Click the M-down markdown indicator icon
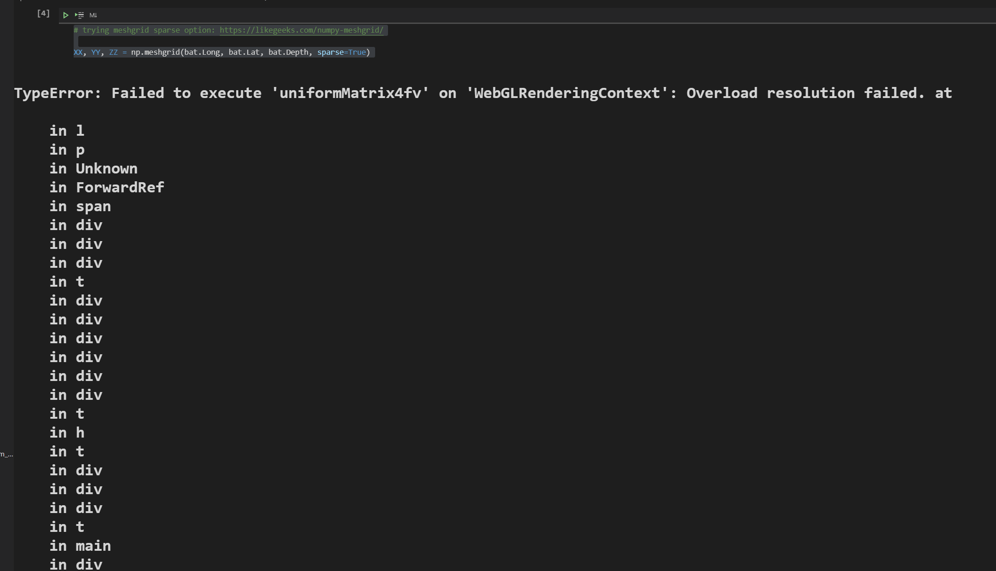This screenshot has width=996, height=571. pyautogui.click(x=93, y=15)
